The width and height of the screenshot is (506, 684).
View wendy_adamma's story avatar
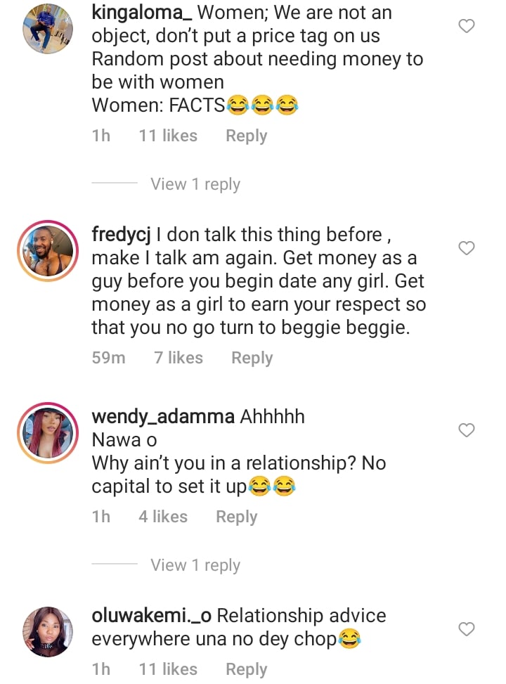point(48,433)
